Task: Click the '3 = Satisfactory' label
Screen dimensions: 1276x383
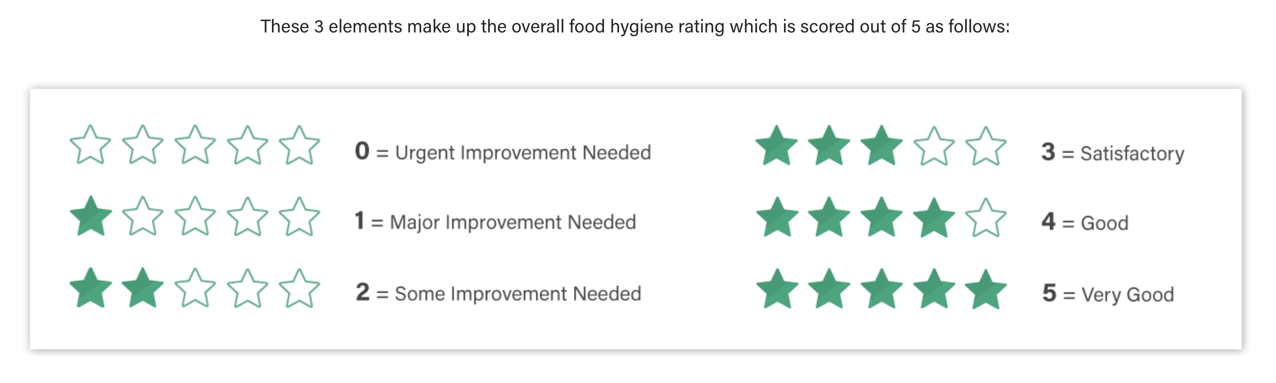Action: 1113,153
